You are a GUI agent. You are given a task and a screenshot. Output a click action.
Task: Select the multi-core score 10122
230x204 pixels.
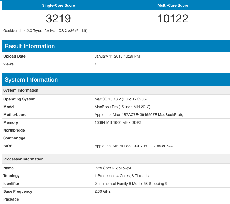coord(173,19)
